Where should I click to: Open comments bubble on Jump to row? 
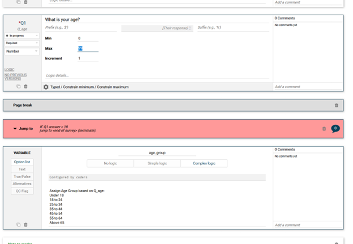(x=335, y=129)
